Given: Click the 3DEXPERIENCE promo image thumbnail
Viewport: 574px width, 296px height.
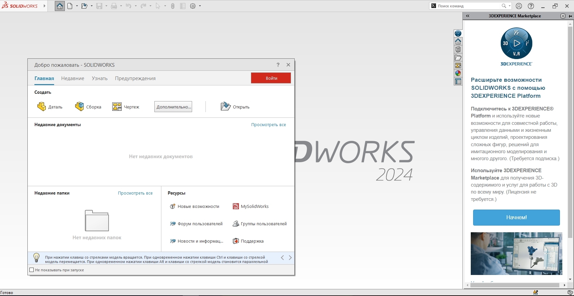Looking at the screenshot, I should (516, 254).
